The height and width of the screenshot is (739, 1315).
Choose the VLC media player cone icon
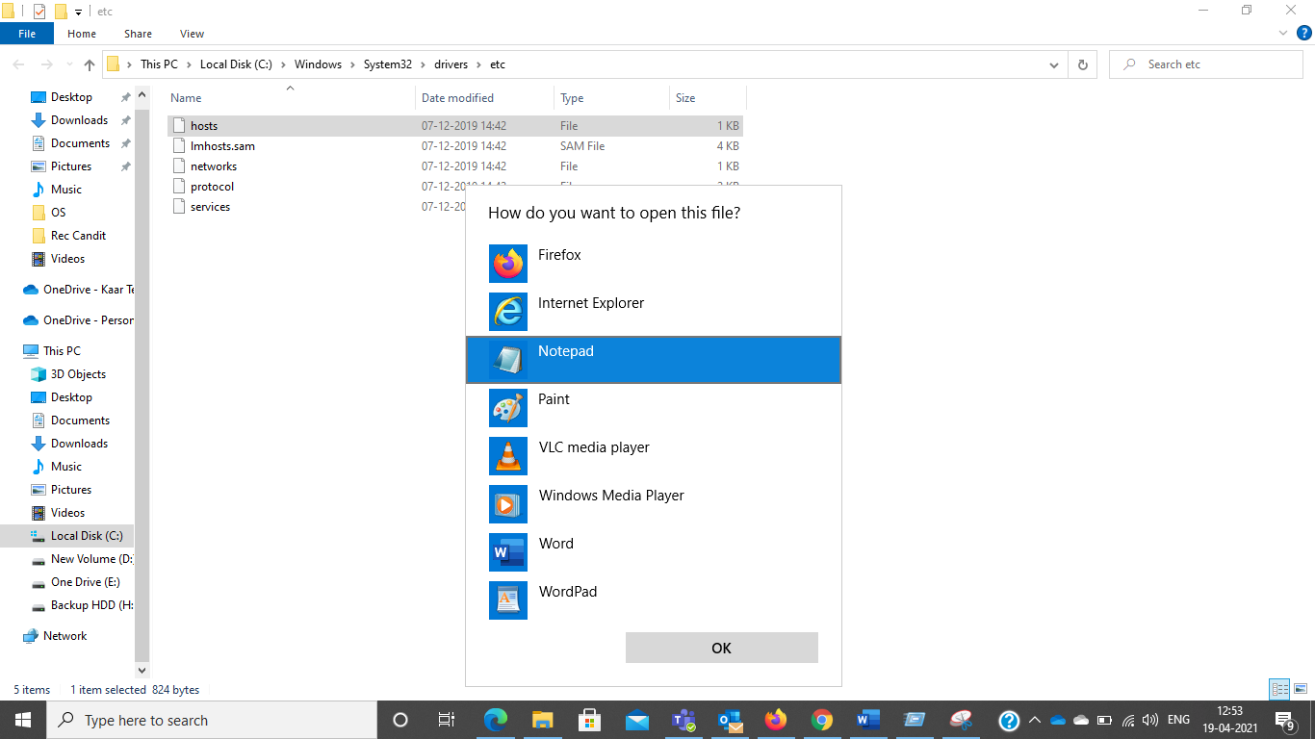pos(508,456)
